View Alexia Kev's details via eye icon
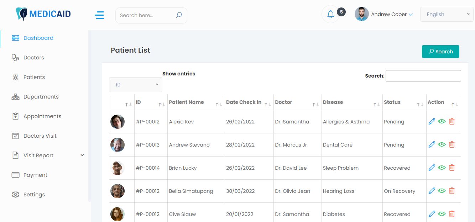This screenshot has height=222, width=475. point(442,122)
